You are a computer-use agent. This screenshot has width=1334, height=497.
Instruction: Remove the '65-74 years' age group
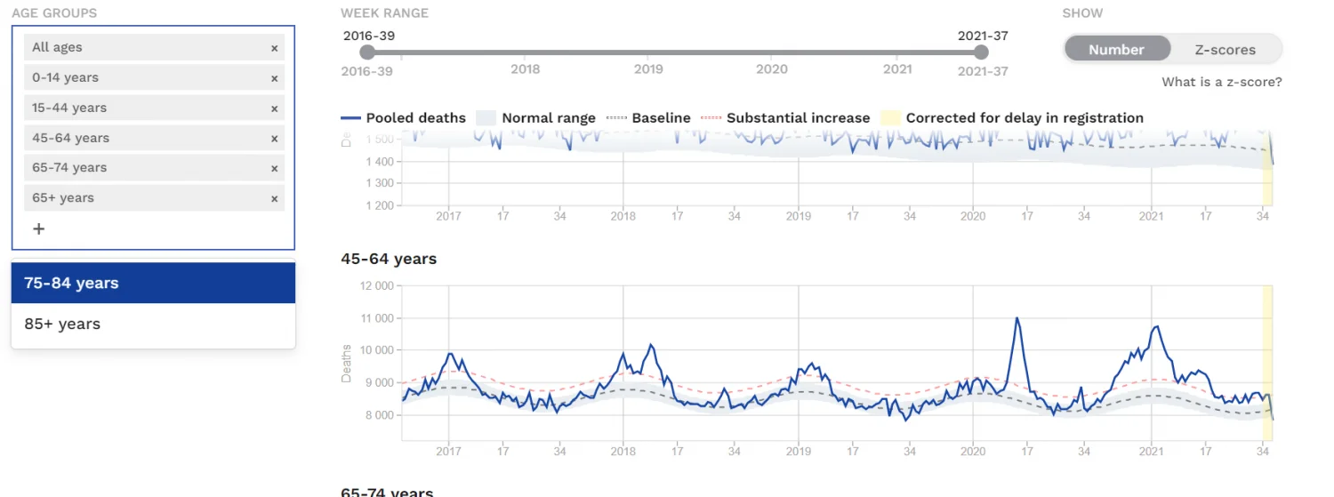(274, 168)
